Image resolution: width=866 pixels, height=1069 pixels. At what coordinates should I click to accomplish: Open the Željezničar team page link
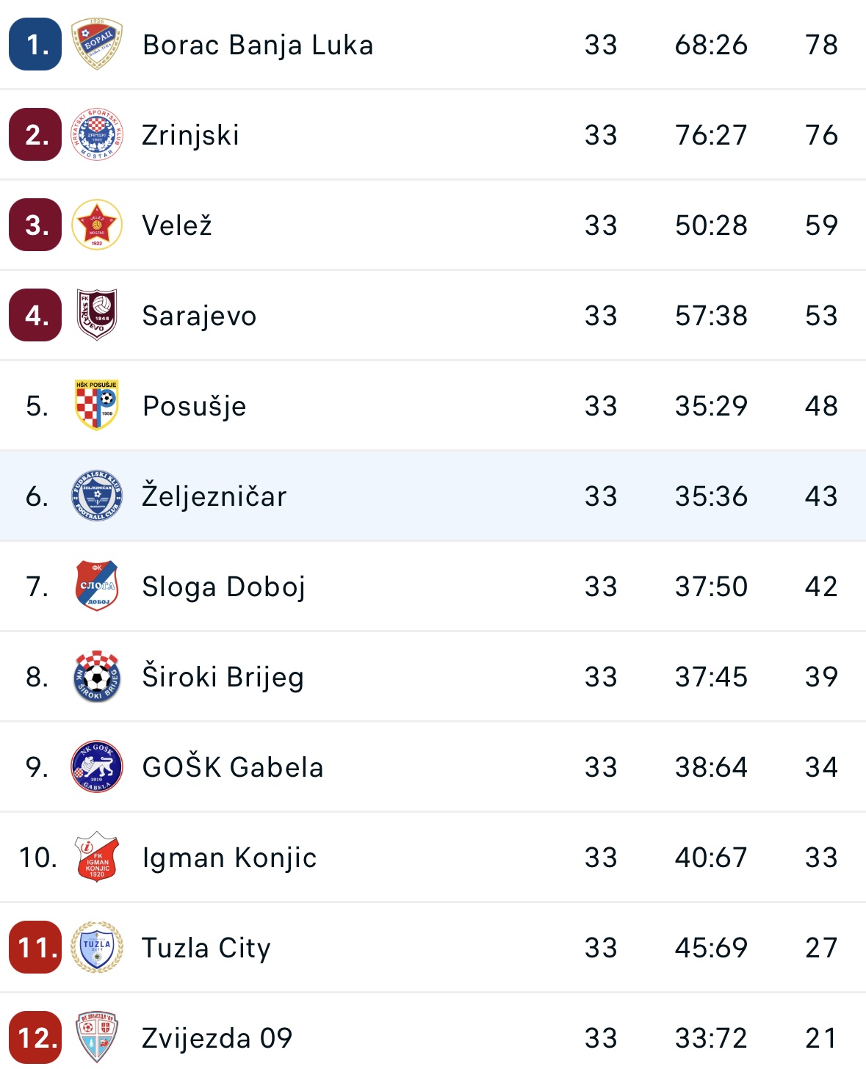pos(214,496)
